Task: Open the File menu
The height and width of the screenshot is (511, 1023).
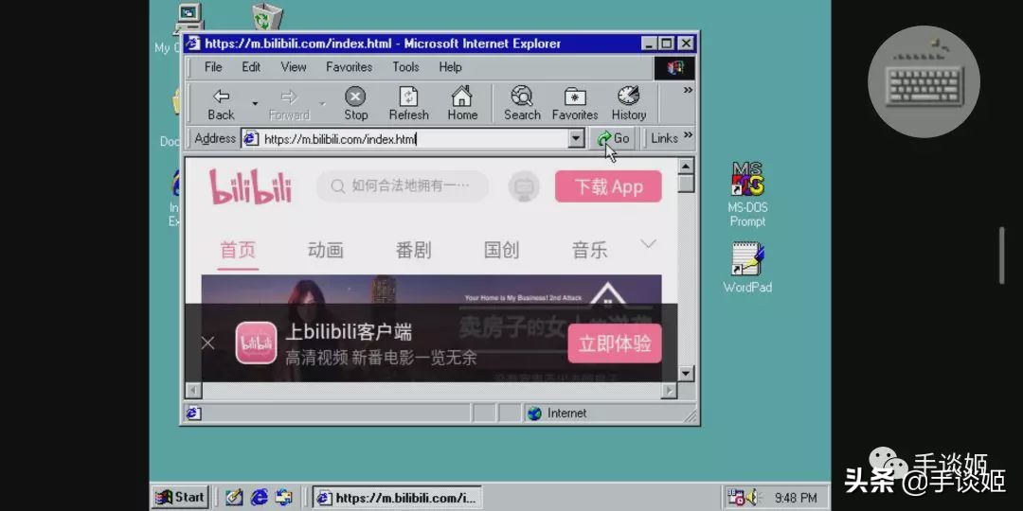Action: pos(213,67)
